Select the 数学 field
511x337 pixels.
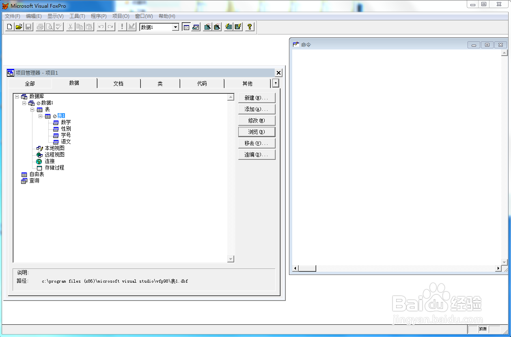tap(66, 122)
